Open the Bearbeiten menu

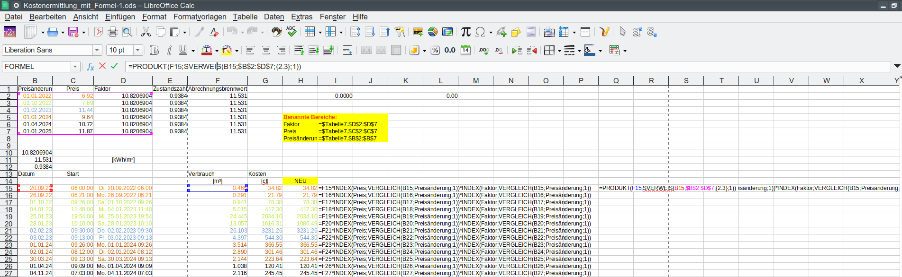pyautogui.click(x=48, y=17)
